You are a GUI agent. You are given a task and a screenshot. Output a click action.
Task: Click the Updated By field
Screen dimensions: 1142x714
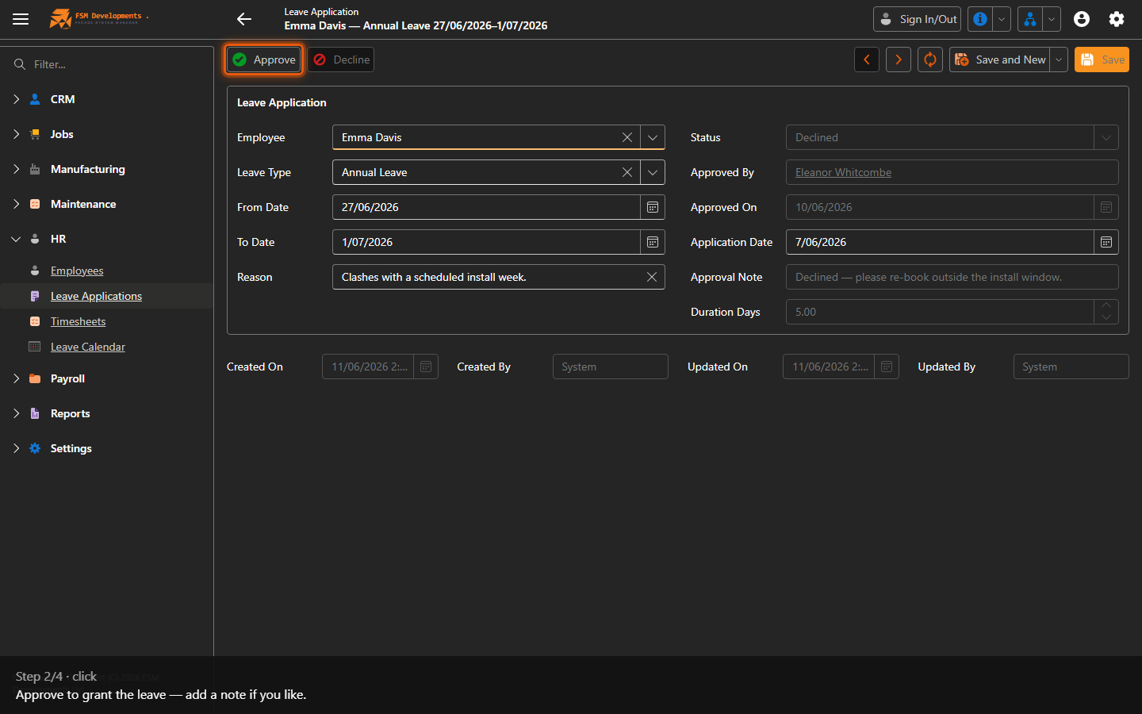[x=1071, y=367]
